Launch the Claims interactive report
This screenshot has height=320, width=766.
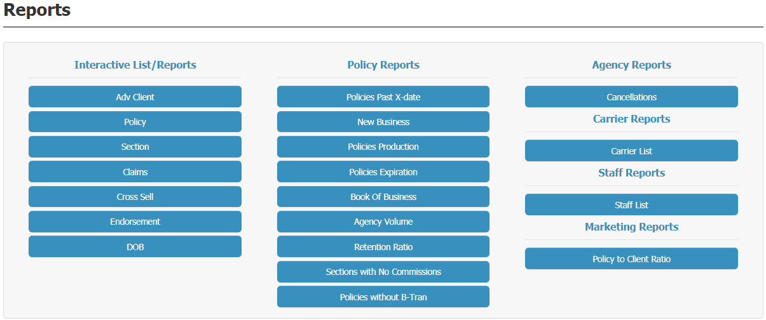135,172
